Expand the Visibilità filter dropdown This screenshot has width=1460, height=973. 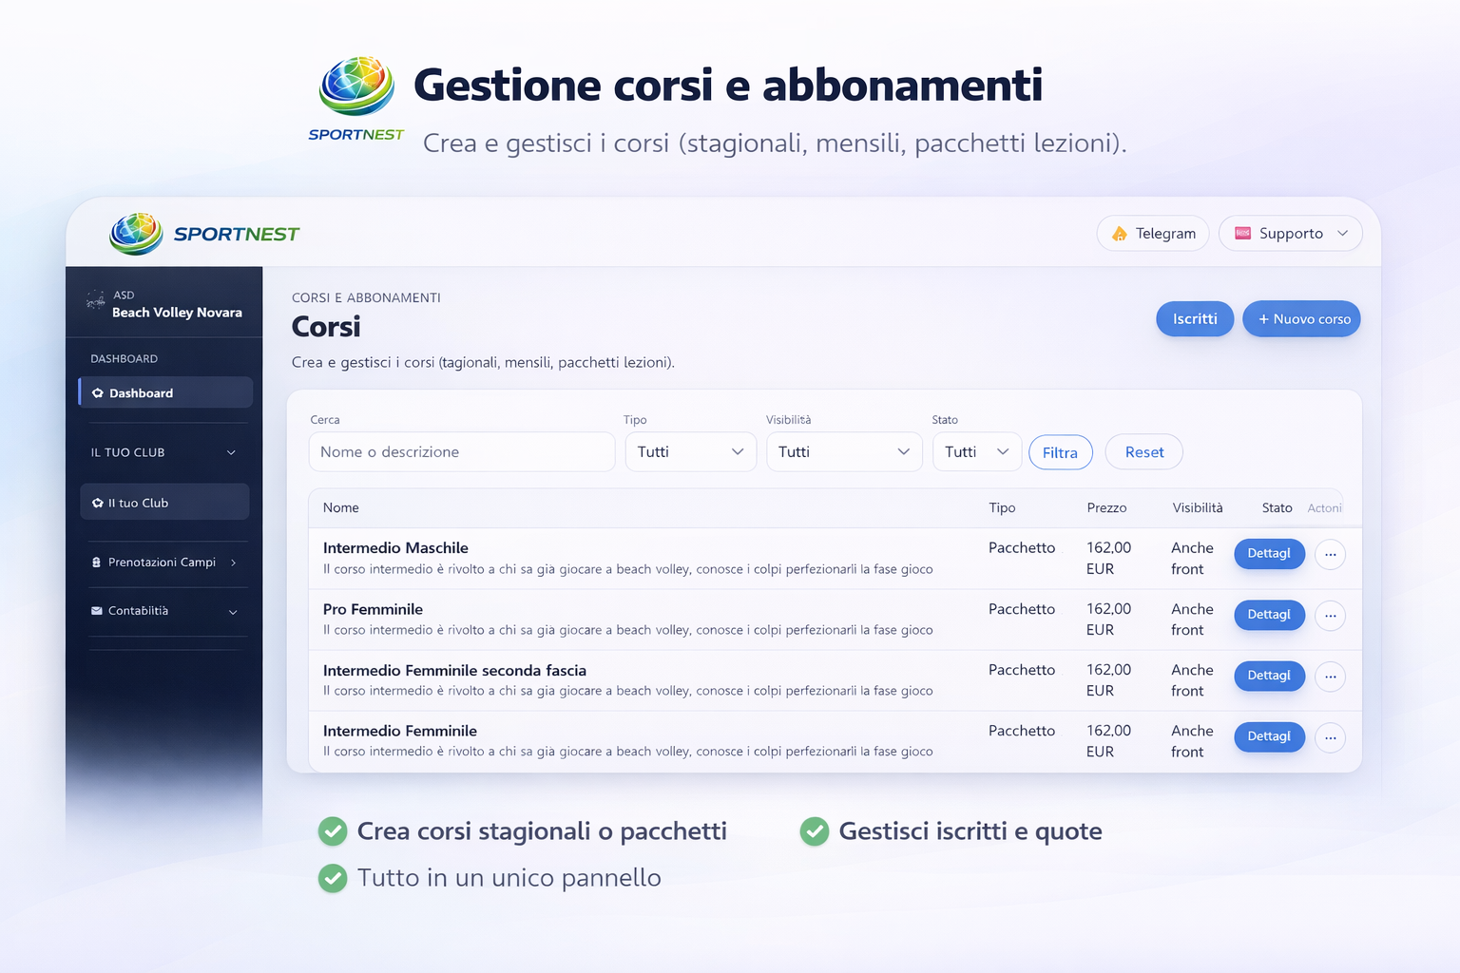pyautogui.click(x=844, y=451)
